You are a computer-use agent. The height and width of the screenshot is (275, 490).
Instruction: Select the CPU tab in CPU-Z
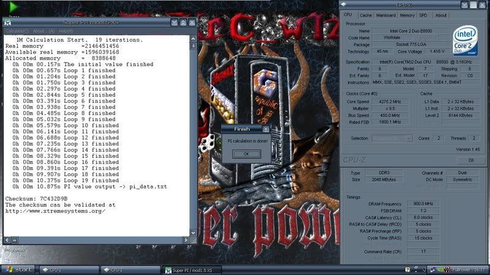point(348,15)
